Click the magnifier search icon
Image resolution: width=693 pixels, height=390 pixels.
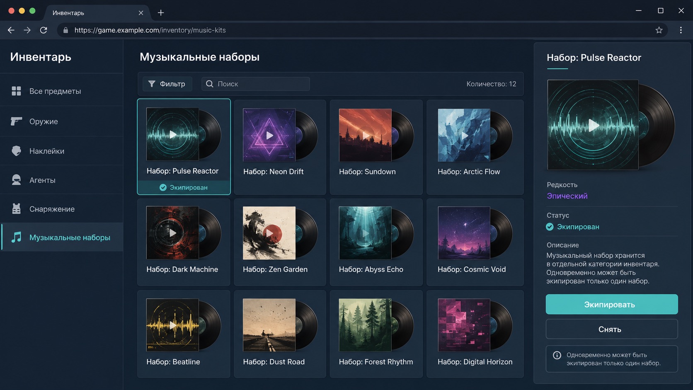click(210, 84)
